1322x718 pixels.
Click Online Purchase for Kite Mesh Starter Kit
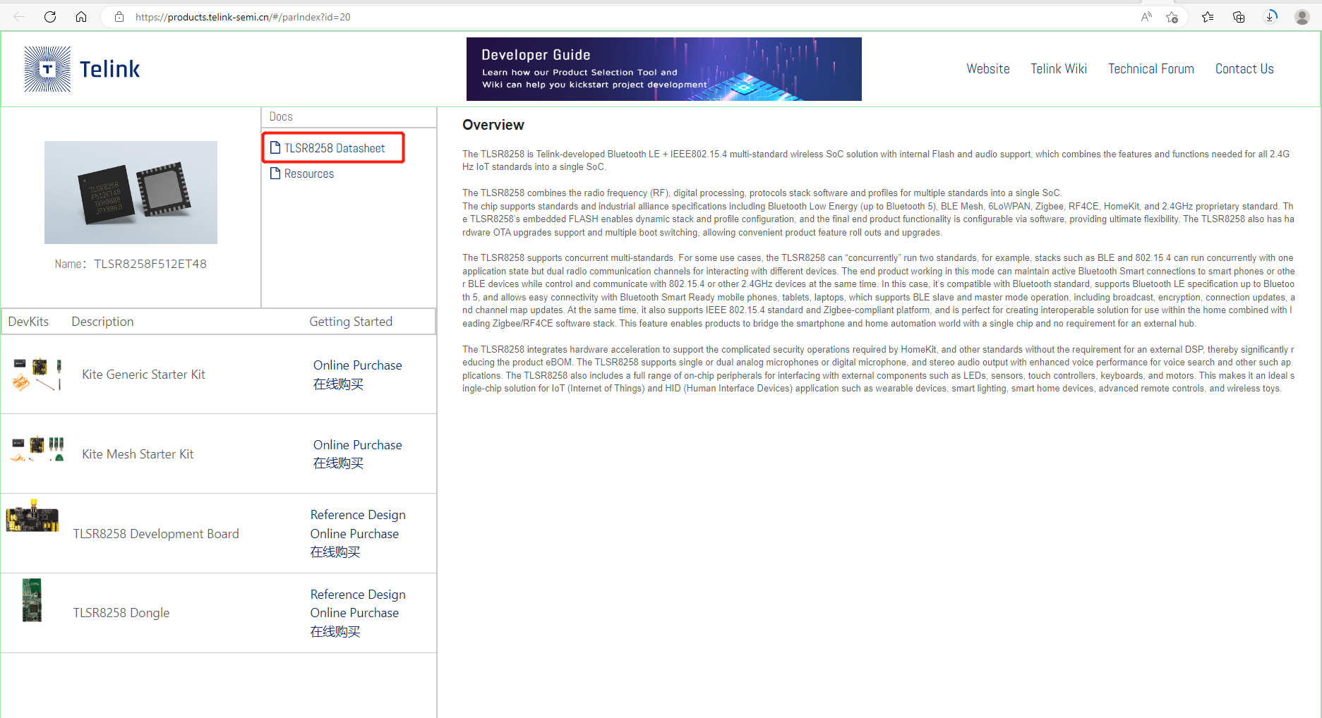pyautogui.click(x=357, y=444)
